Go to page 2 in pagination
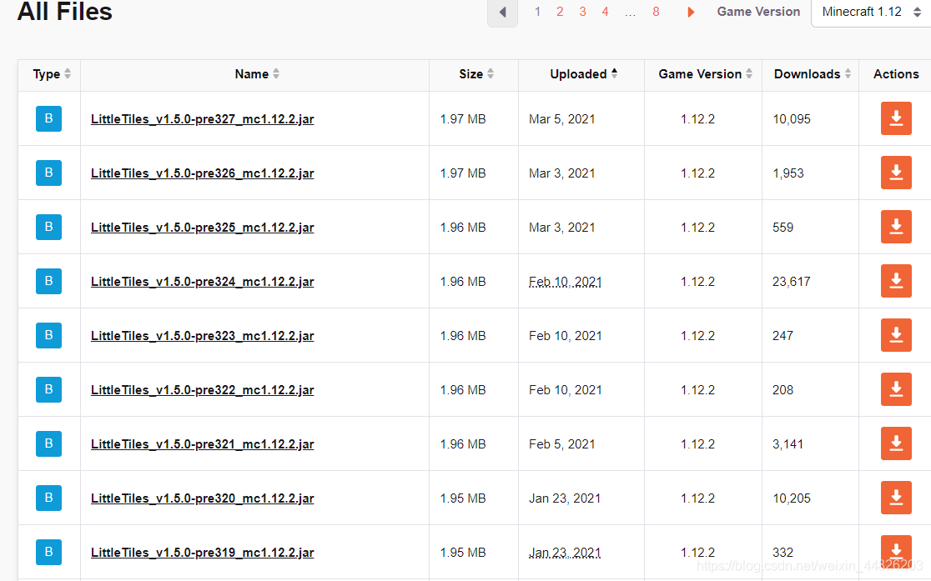Screen dimensions: 931x581 [560, 12]
